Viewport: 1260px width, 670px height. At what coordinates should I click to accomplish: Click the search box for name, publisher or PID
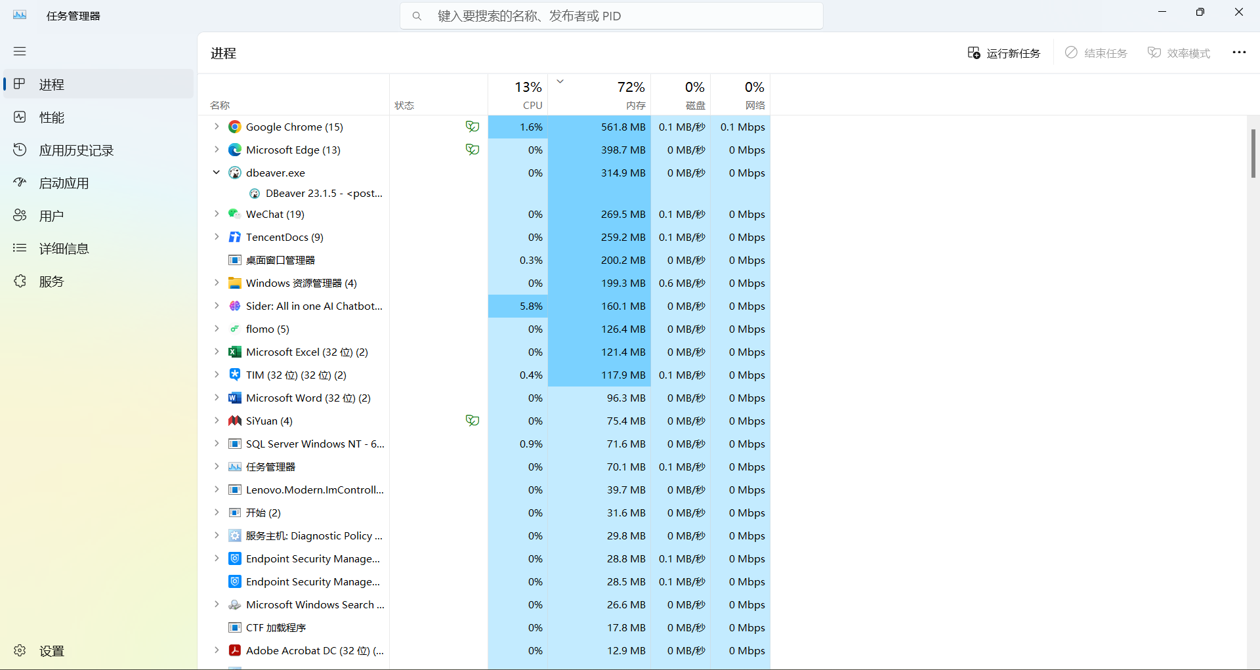pos(612,16)
